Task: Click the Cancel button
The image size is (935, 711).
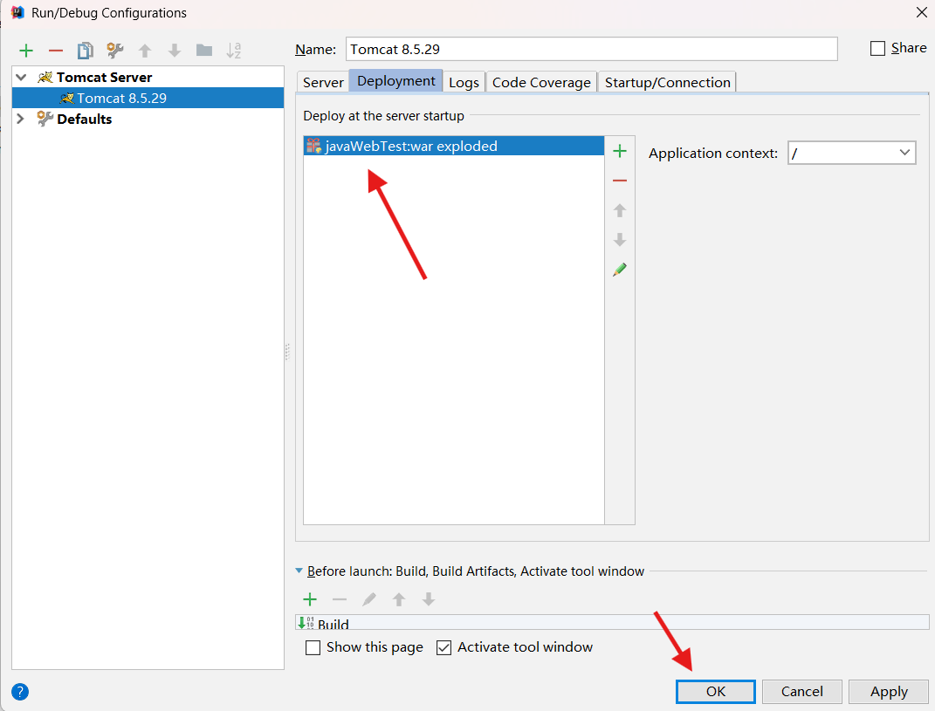Action: (802, 691)
